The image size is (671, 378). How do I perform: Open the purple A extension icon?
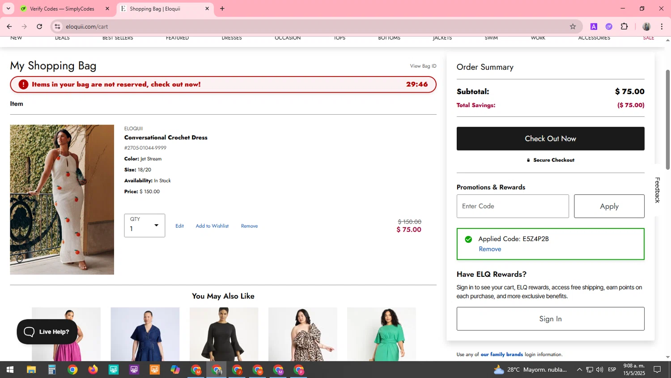click(x=594, y=26)
